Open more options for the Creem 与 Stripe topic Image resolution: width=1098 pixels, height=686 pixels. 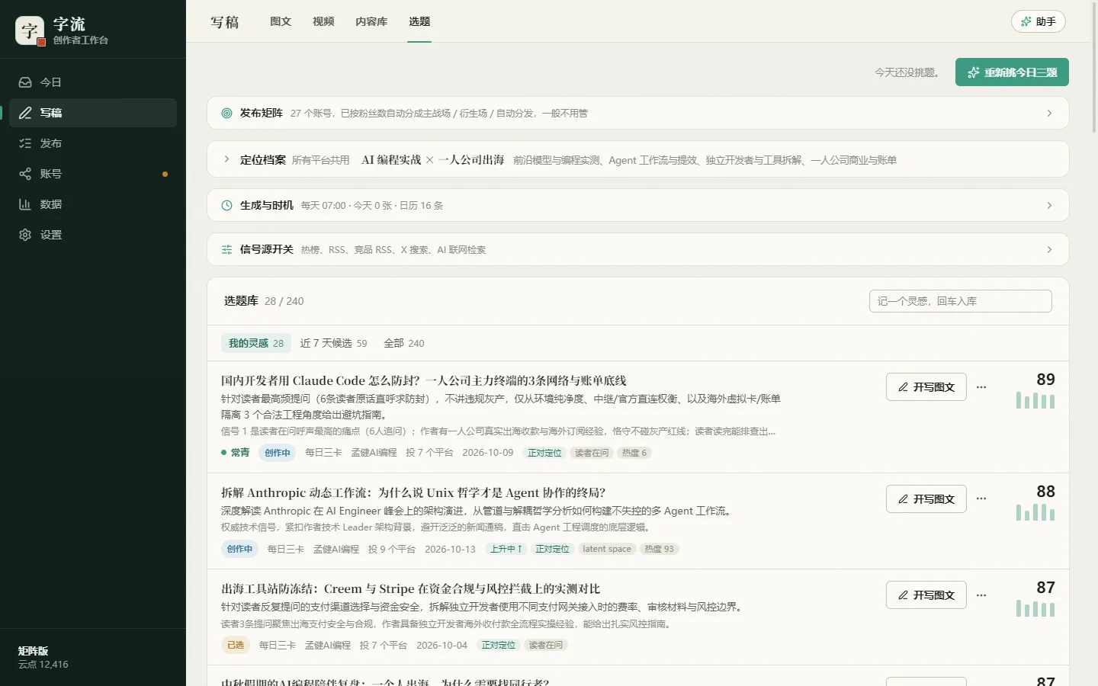(x=981, y=595)
